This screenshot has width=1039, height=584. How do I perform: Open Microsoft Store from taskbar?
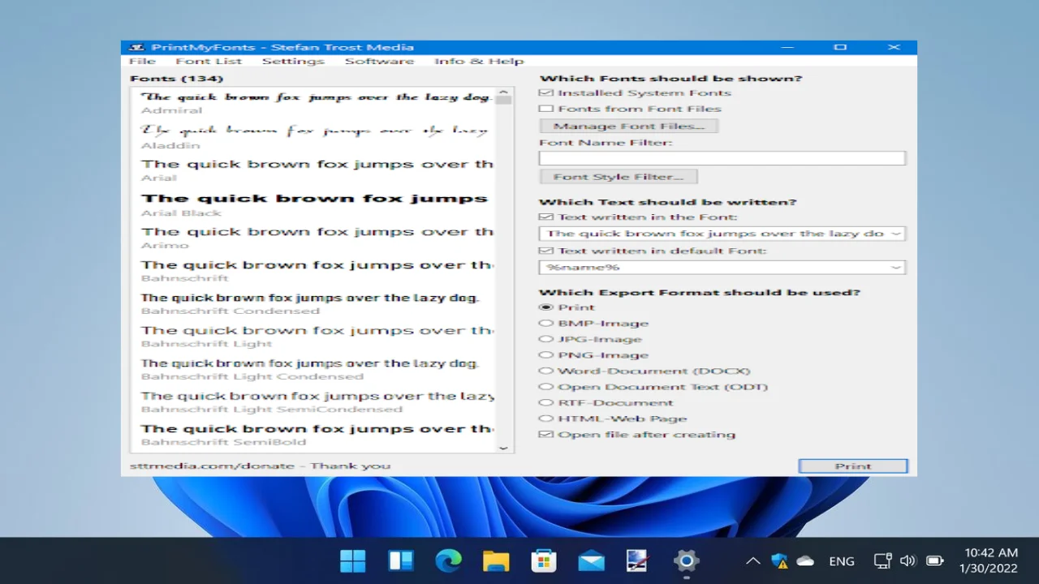[543, 560]
